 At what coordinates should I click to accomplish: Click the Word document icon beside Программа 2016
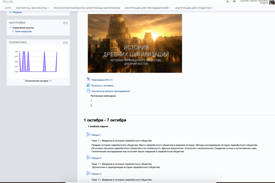88,79
